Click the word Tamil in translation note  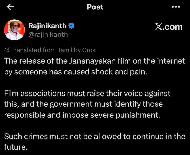(65, 50)
